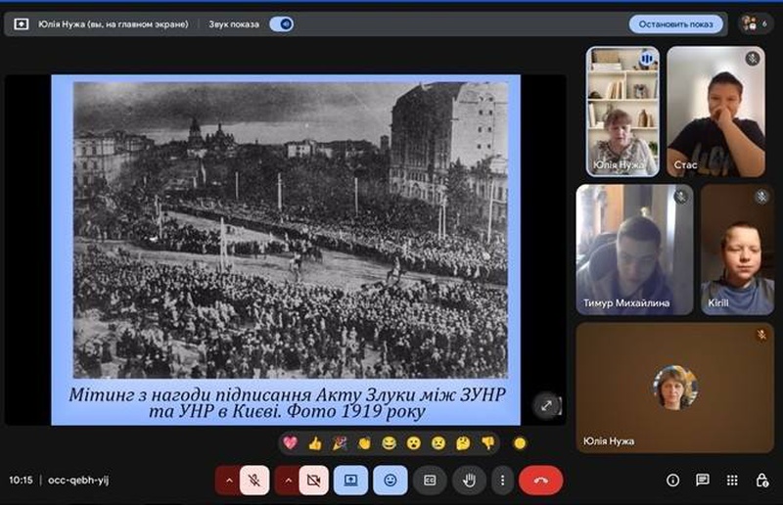Leave call with red hang-up button

(540, 481)
